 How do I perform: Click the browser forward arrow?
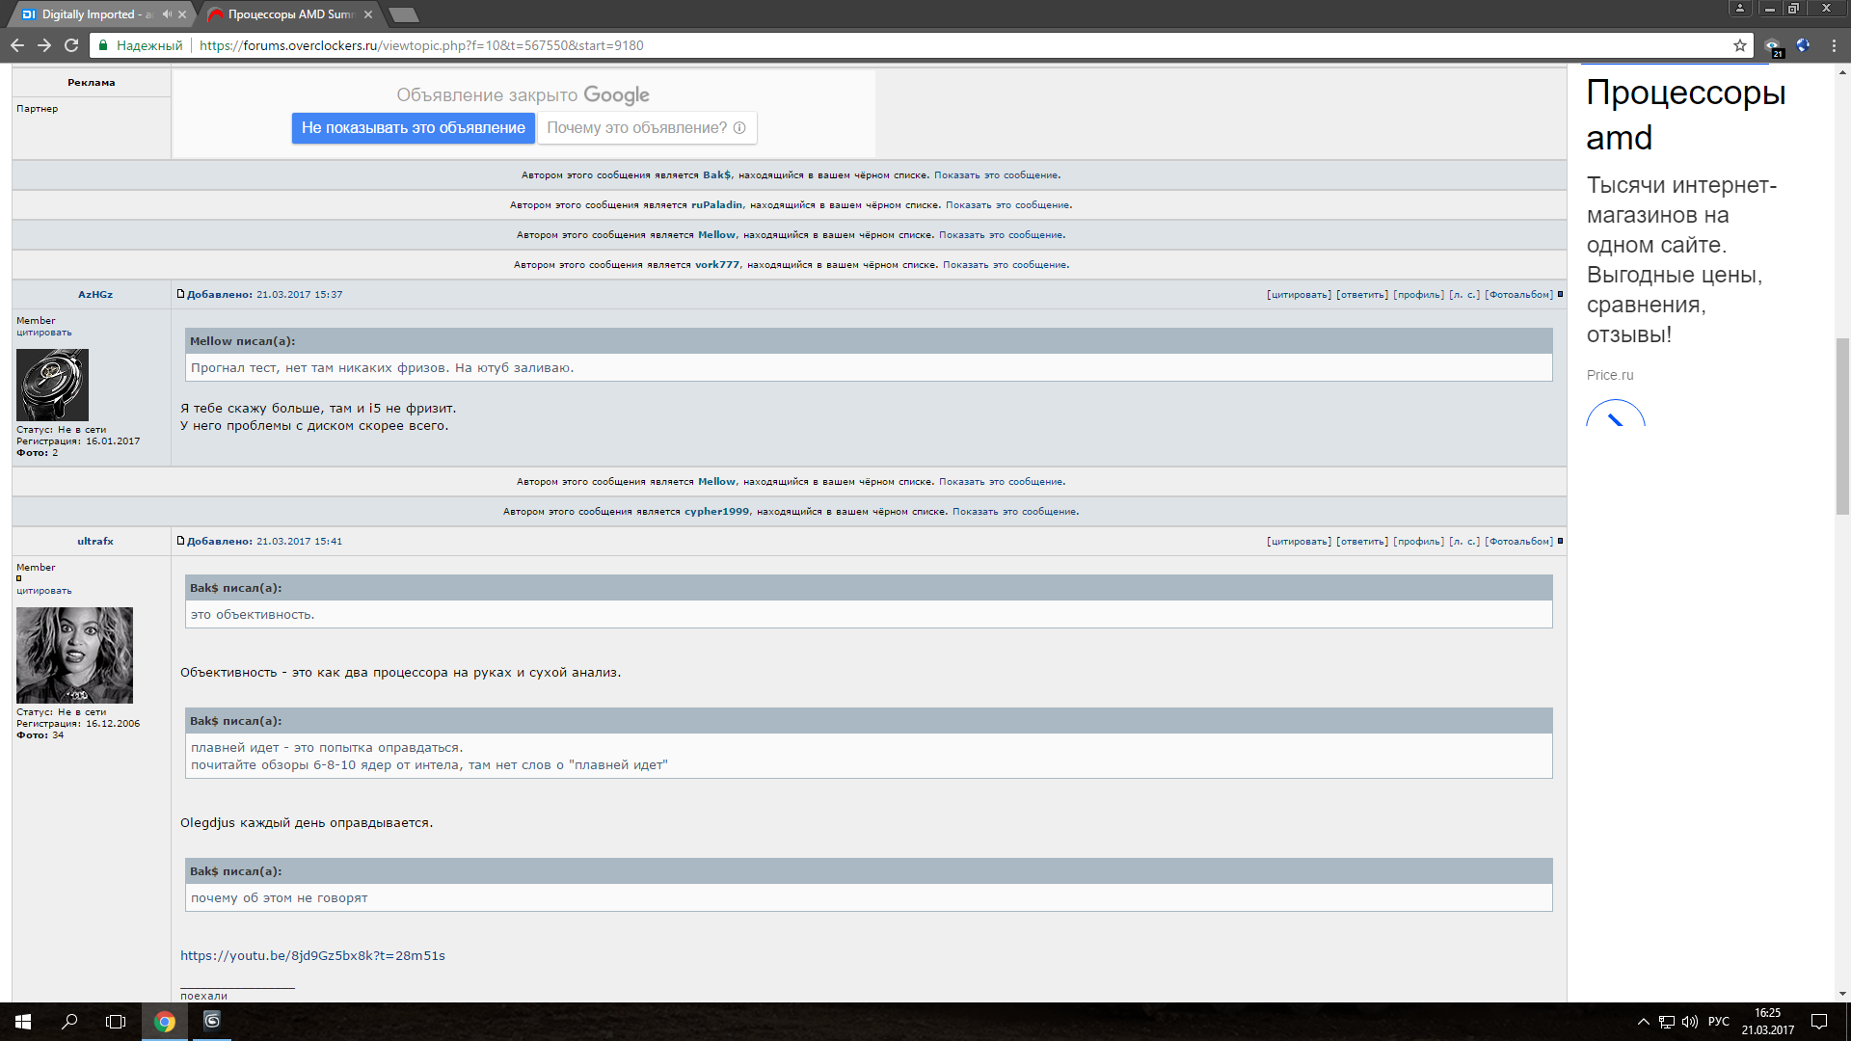[44, 45]
